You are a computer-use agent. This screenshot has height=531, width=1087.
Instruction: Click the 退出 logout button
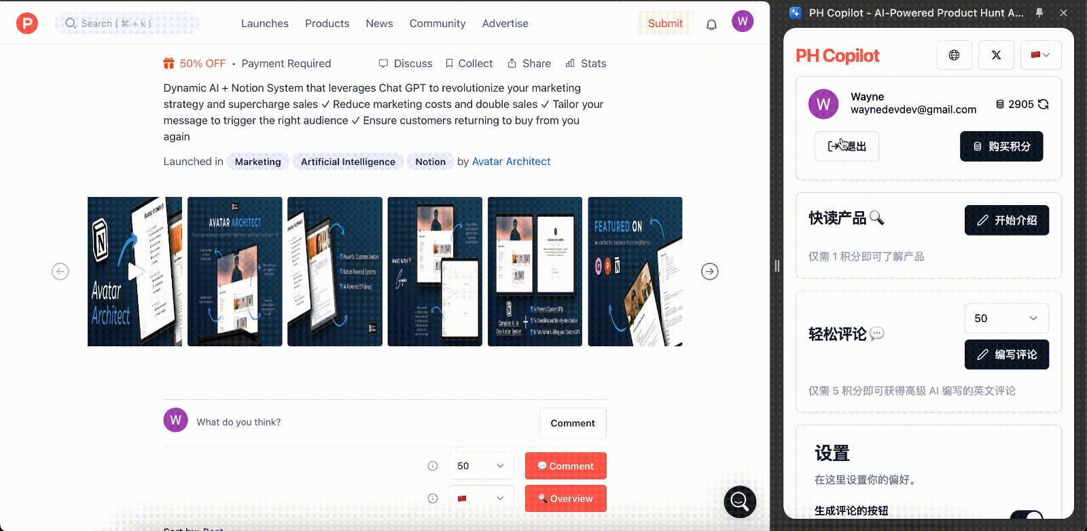click(847, 146)
